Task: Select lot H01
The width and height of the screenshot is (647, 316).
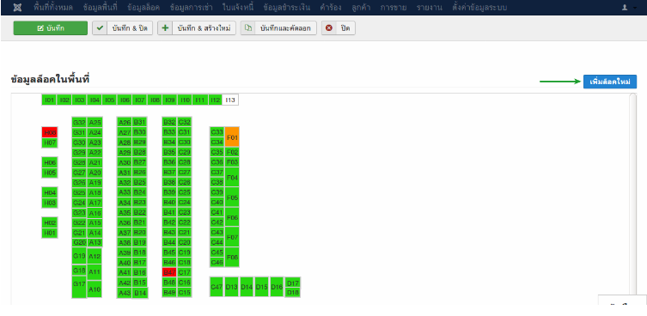Action: (50, 233)
